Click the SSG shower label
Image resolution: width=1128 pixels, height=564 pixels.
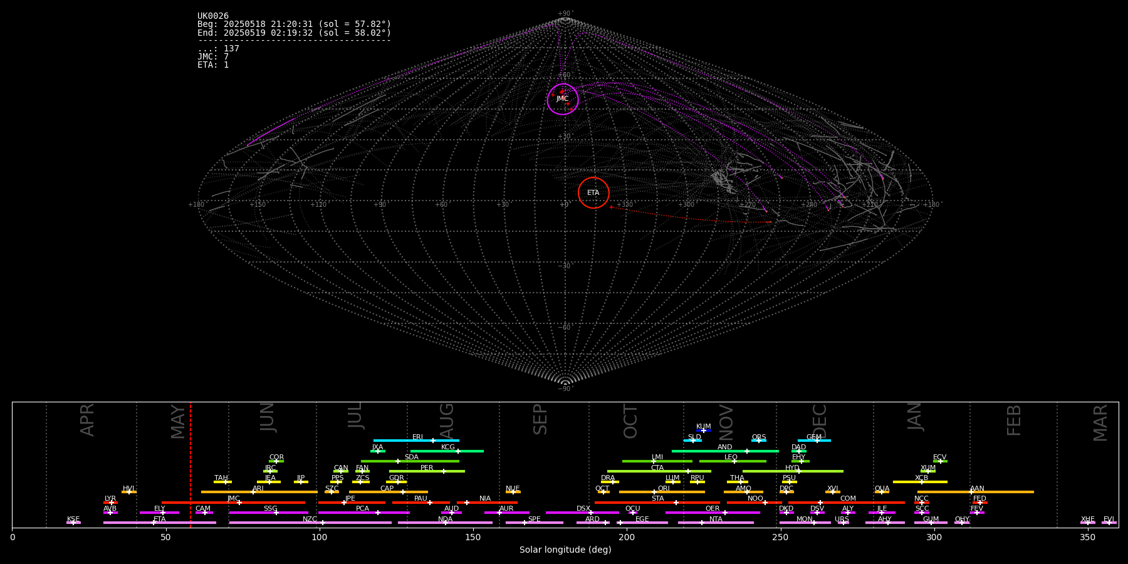tap(270, 509)
